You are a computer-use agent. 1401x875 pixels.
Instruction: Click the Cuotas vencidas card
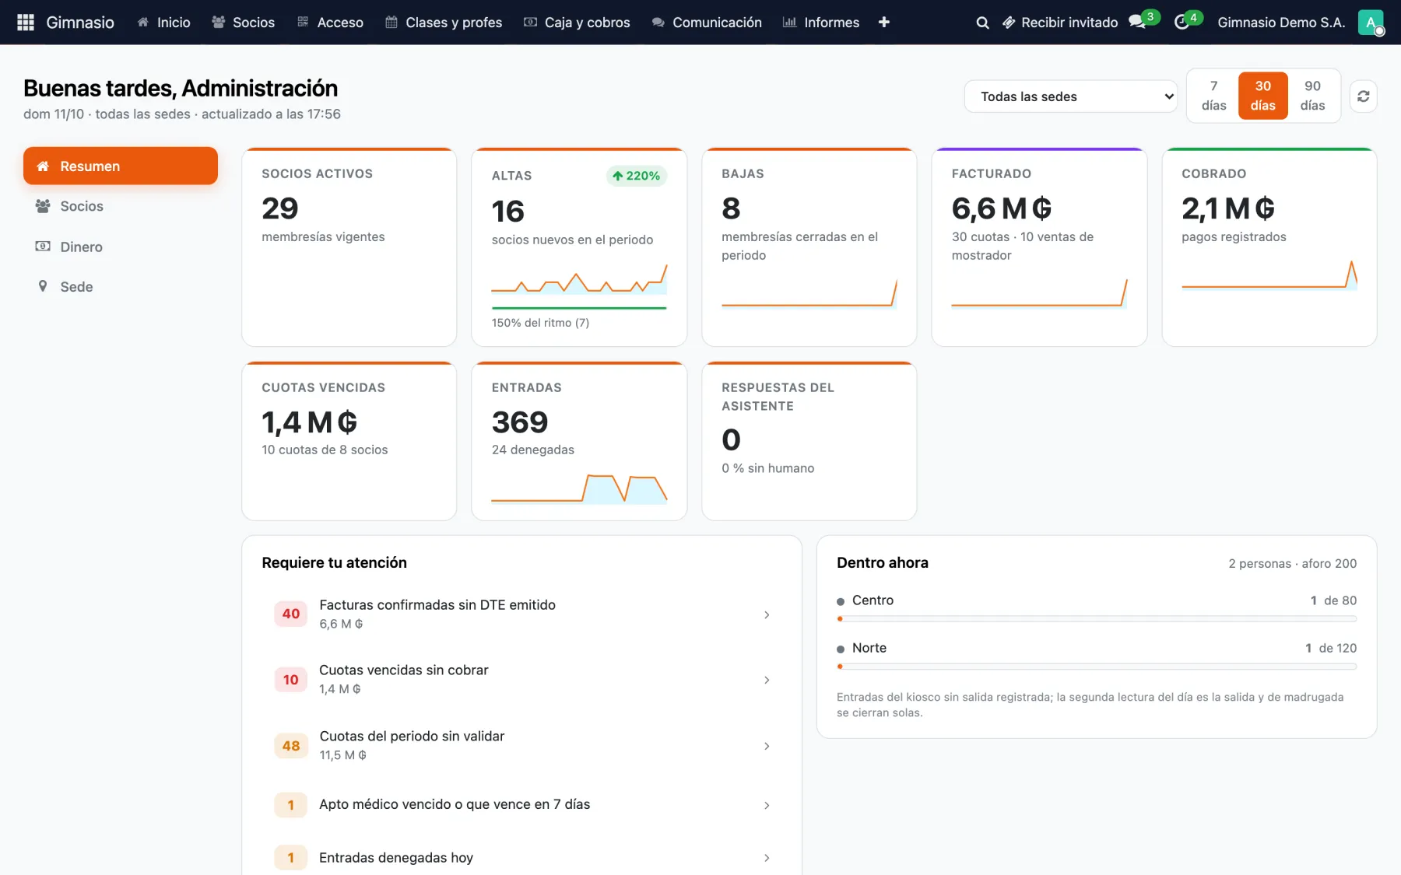(x=349, y=441)
